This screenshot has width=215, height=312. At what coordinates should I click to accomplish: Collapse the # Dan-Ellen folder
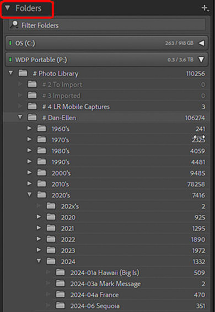click(20, 117)
